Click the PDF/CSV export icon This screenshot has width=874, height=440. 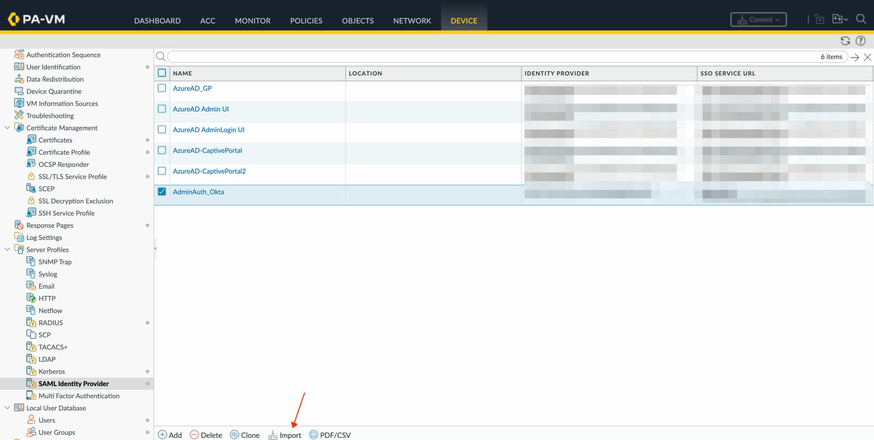click(x=313, y=435)
